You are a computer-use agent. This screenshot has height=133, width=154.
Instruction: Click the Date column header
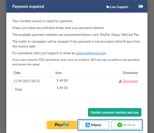point(17,73)
